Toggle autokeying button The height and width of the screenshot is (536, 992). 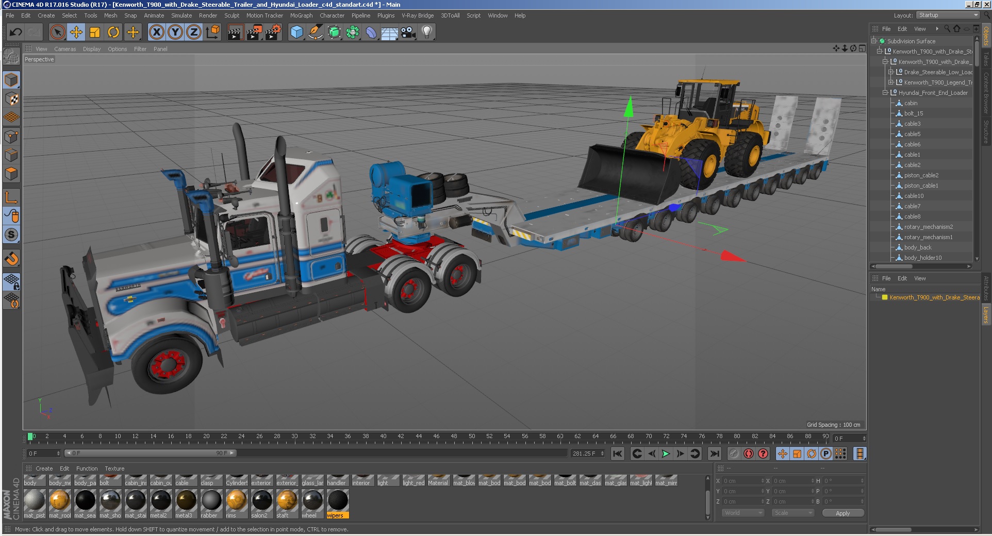tap(749, 454)
